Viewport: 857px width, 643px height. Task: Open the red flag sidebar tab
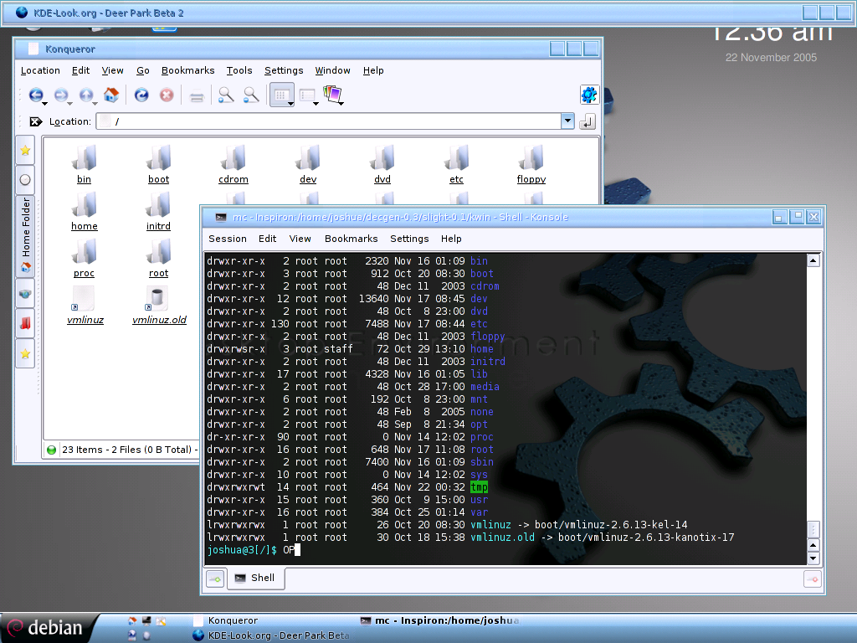tap(25, 323)
